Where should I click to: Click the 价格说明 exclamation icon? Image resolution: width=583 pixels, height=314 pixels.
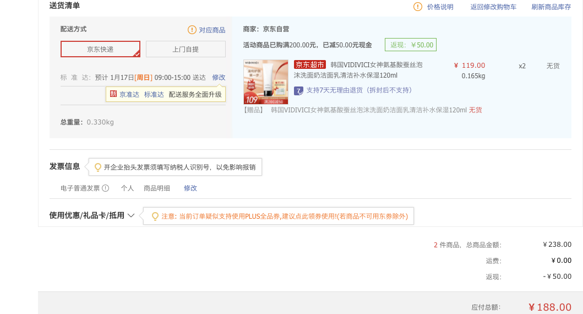418,7
